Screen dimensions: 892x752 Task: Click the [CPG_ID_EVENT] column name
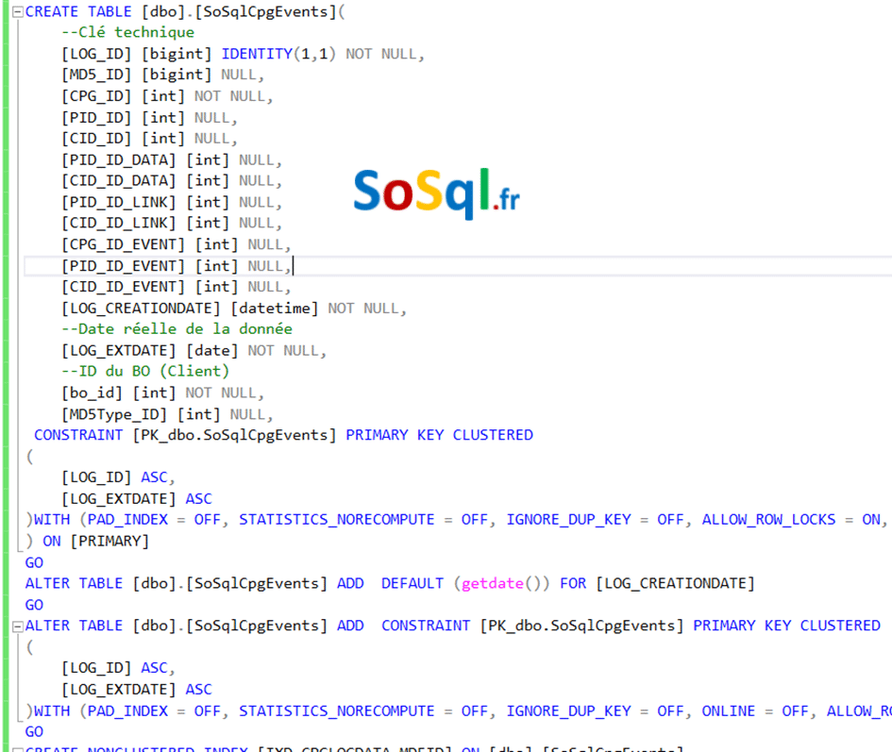[x=123, y=244]
